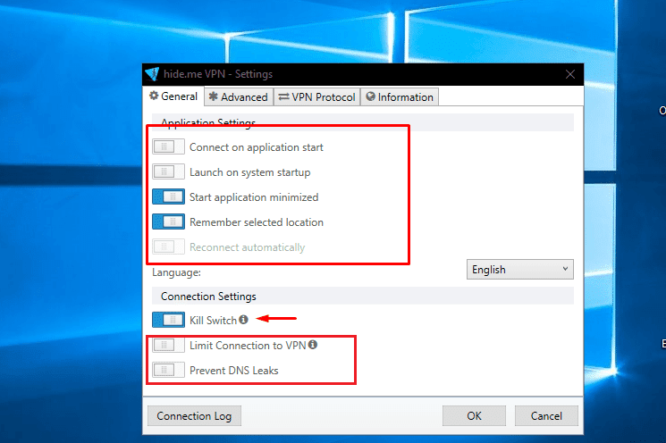Click the Remember selected location label
This screenshot has width=666, height=443.
(257, 222)
